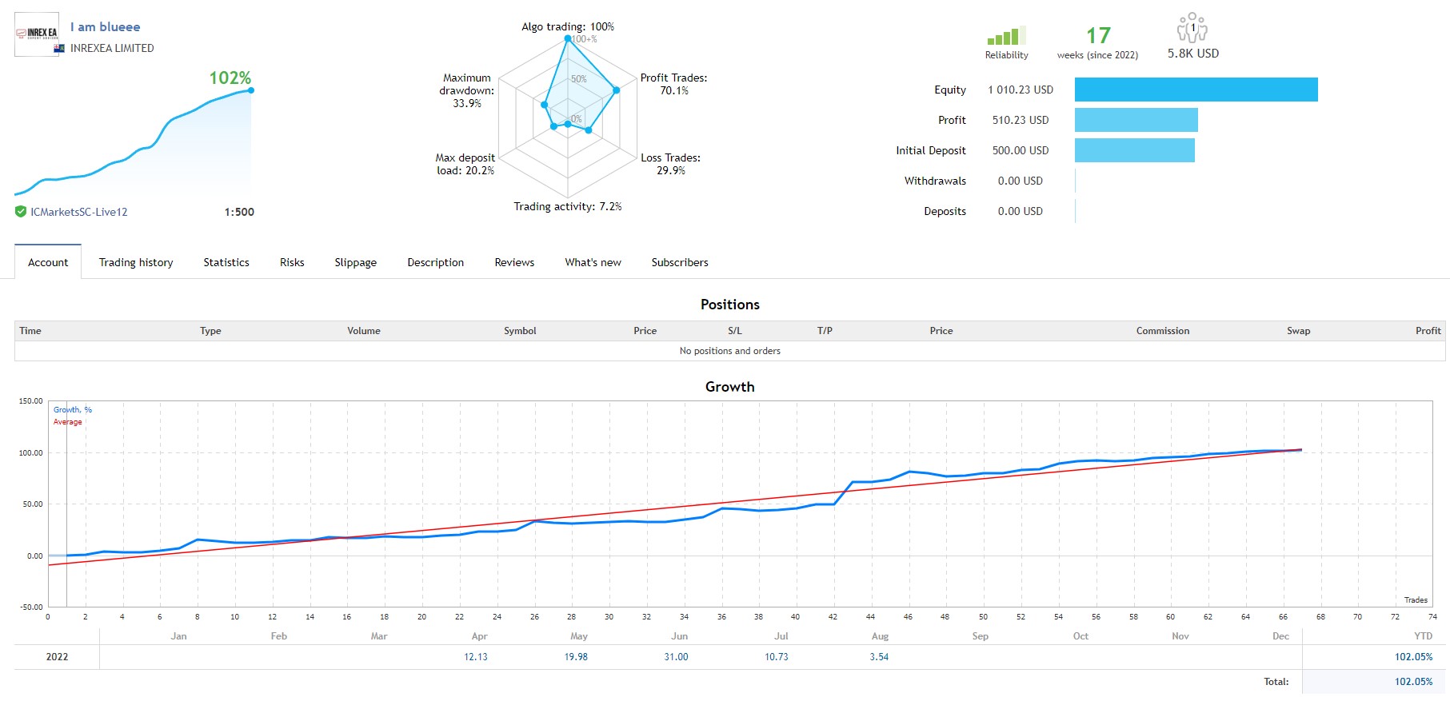Click the June 31.00 monthly growth value
Image resolution: width=1450 pixels, height=709 pixels.
676,657
